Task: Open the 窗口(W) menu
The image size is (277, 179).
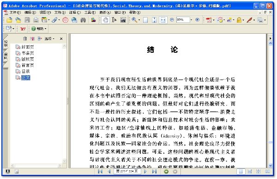Action: click(x=120, y=12)
